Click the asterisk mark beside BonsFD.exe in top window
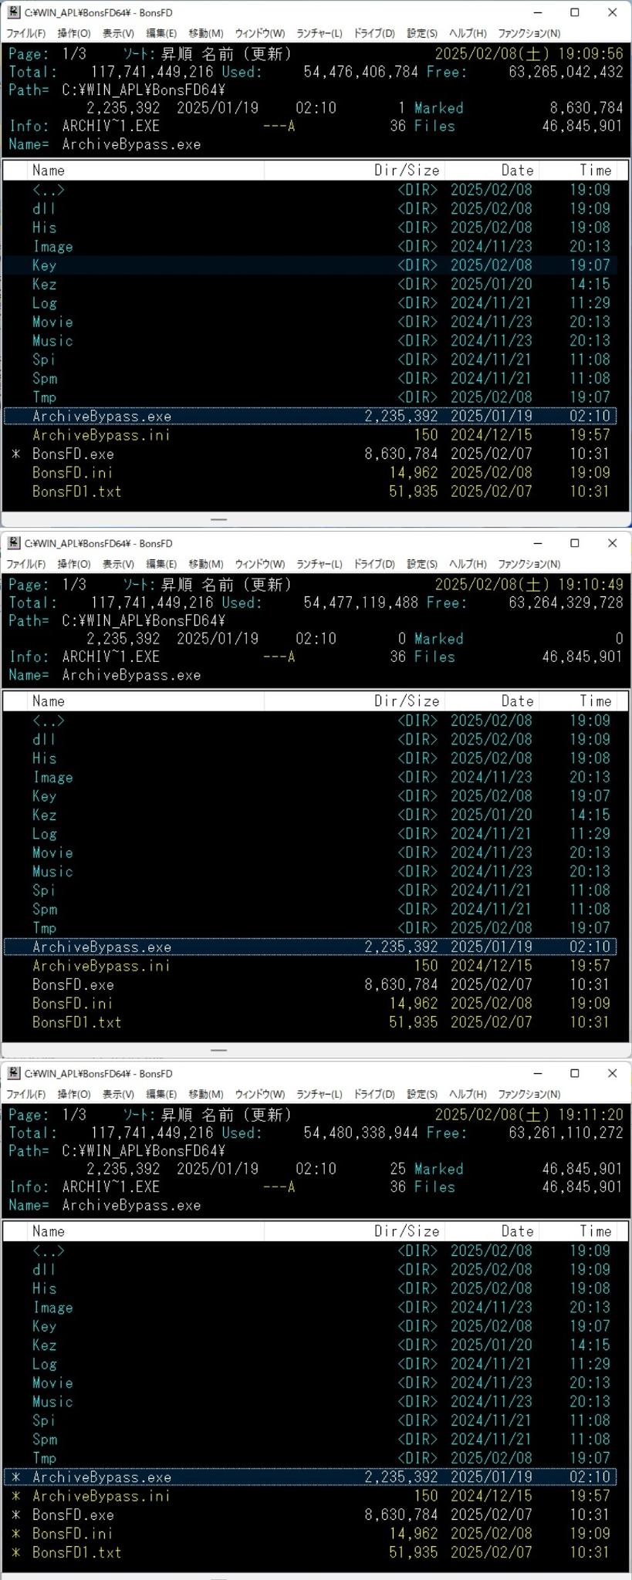The image size is (632, 1580). pyautogui.click(x=16, y=454)
